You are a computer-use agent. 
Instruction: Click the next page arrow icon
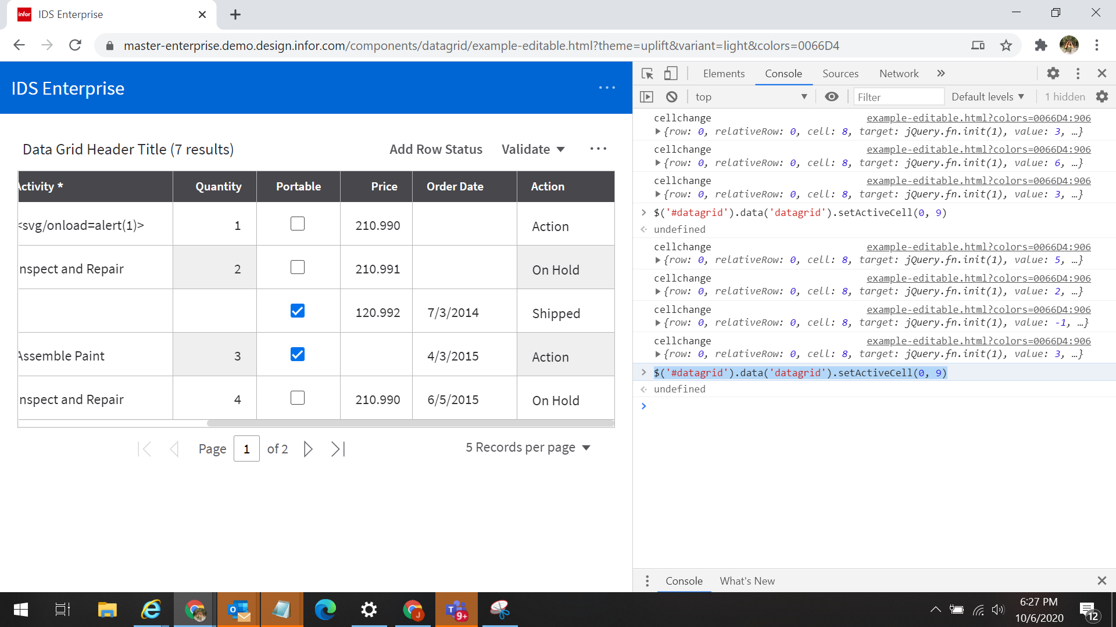[308, 449]
